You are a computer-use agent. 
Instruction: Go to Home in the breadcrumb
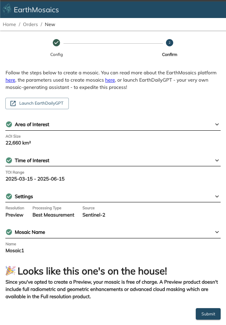pyautogui.click(x=9, y=25)
